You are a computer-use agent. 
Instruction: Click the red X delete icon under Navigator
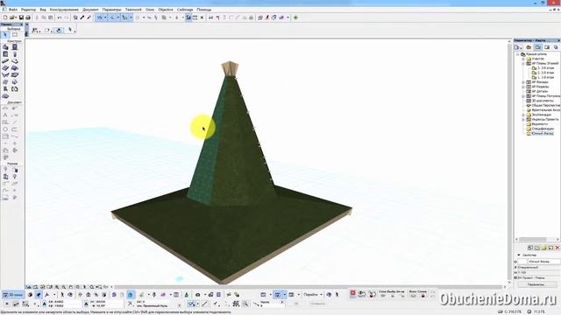tap(557, 248)
